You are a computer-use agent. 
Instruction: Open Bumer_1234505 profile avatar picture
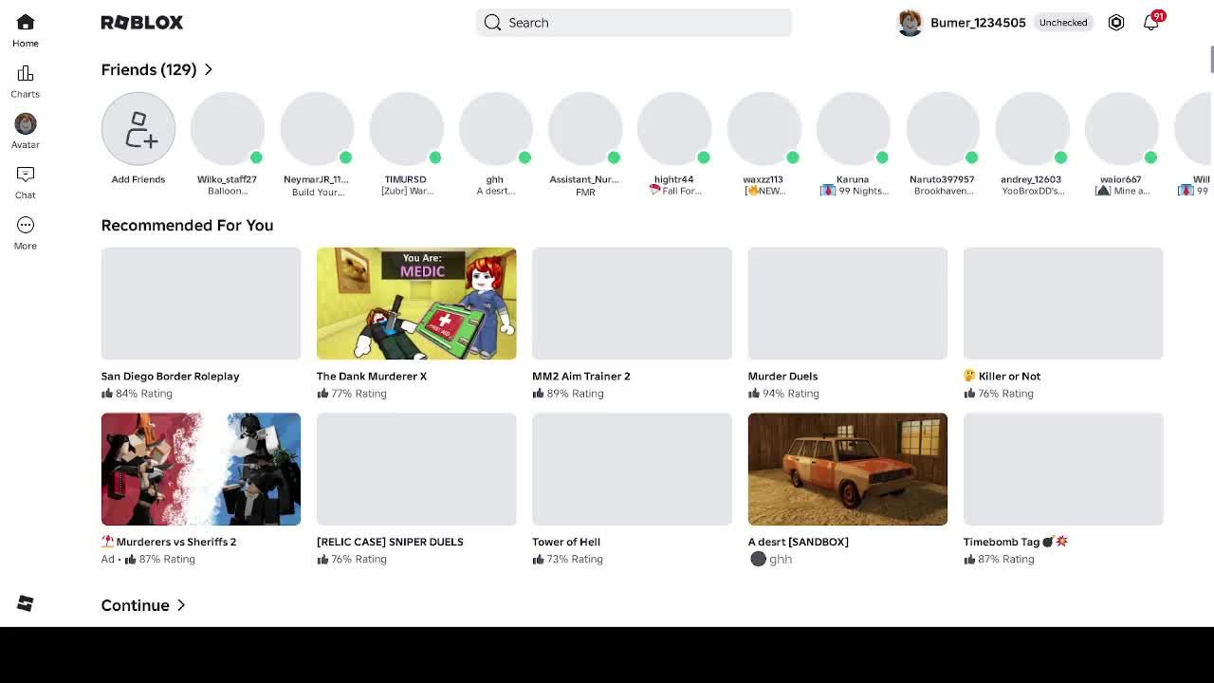[910, 23]
